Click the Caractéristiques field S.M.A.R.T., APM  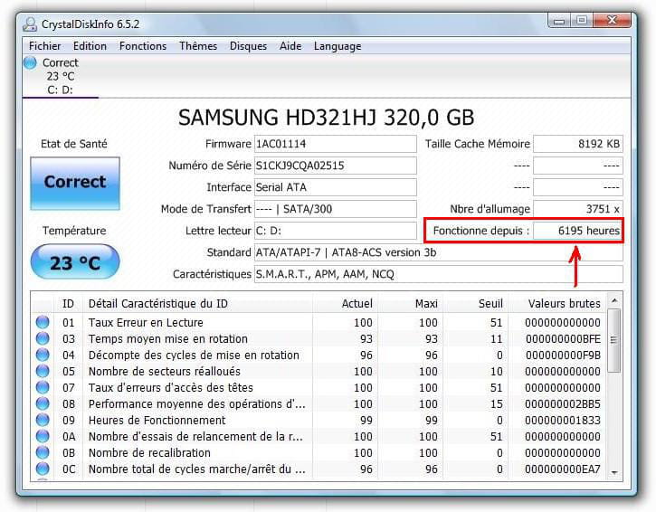tap(439, 274)
